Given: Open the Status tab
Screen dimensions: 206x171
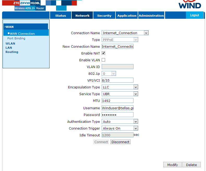Looking at the screenshot, I should click(60, 15).
